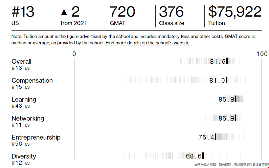The height and width of the screenshot is (168, 269).
Task: Select the Compensation 81.0 score marker
Action: coord(226,80)
